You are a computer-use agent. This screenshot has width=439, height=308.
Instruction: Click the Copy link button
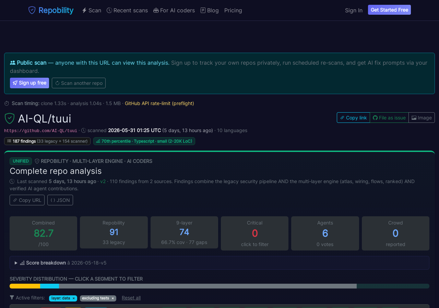click(353, 117)
